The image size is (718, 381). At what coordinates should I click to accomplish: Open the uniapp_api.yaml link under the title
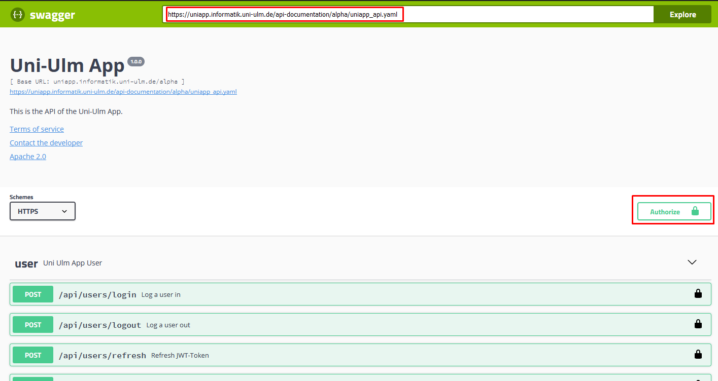coord(123,92)
